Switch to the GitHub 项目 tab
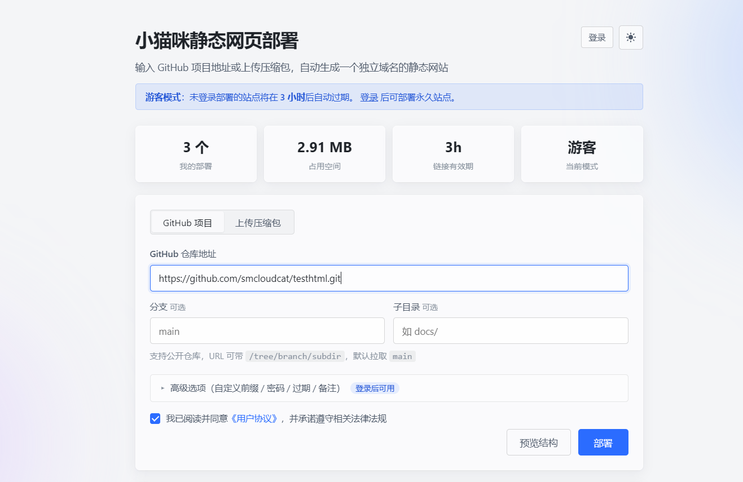The width and height of the screenshot is (743, 482). pyautogui.click(x=188, y=222)
